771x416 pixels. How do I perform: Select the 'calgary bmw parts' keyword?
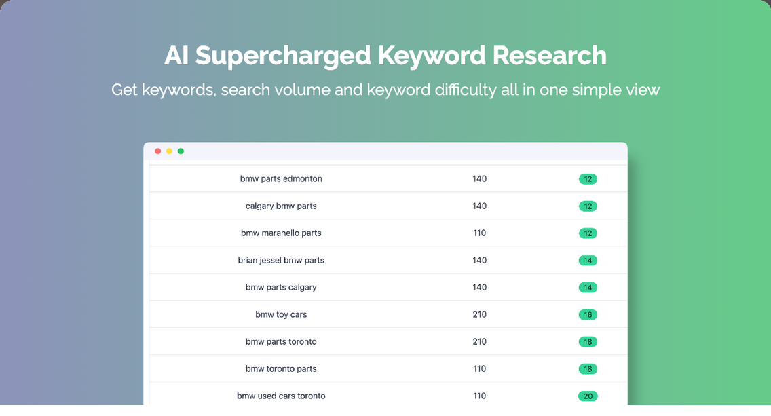(281, 206)
